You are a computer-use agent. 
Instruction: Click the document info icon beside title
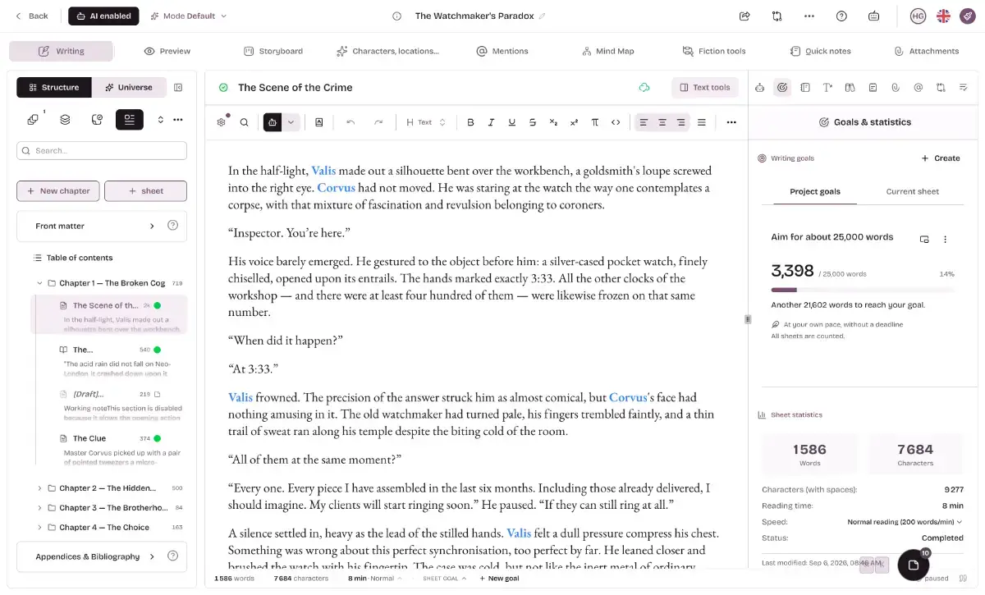point(397,16)
